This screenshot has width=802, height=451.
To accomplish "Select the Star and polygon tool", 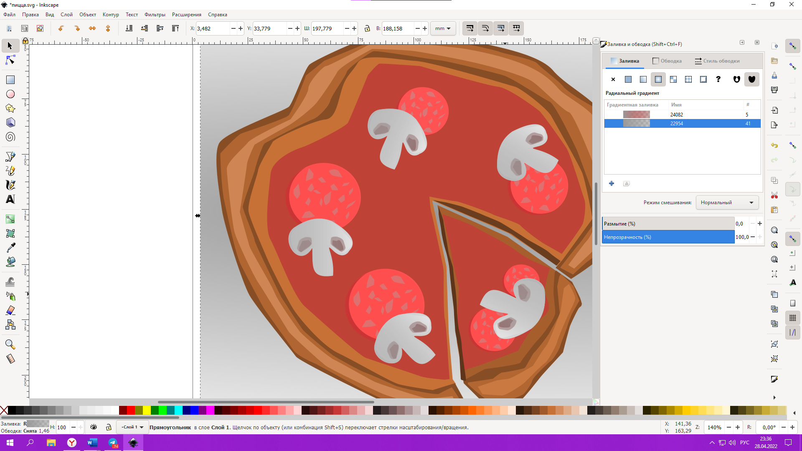I will point(10,109).
